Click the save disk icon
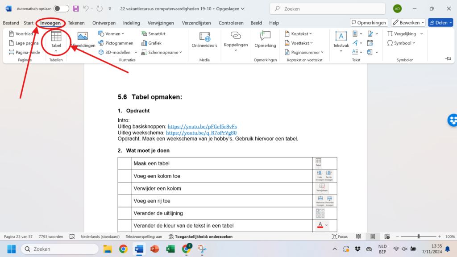The width and height of the screenshot is (457, 257). pos(76,8)
